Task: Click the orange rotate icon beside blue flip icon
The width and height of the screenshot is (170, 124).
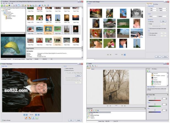Action: [30, 118]
